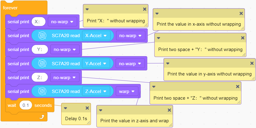Close the 'Delay 0.1s' comment
Viewport: 256px width, 128px height.
click(x=87, y=108)
